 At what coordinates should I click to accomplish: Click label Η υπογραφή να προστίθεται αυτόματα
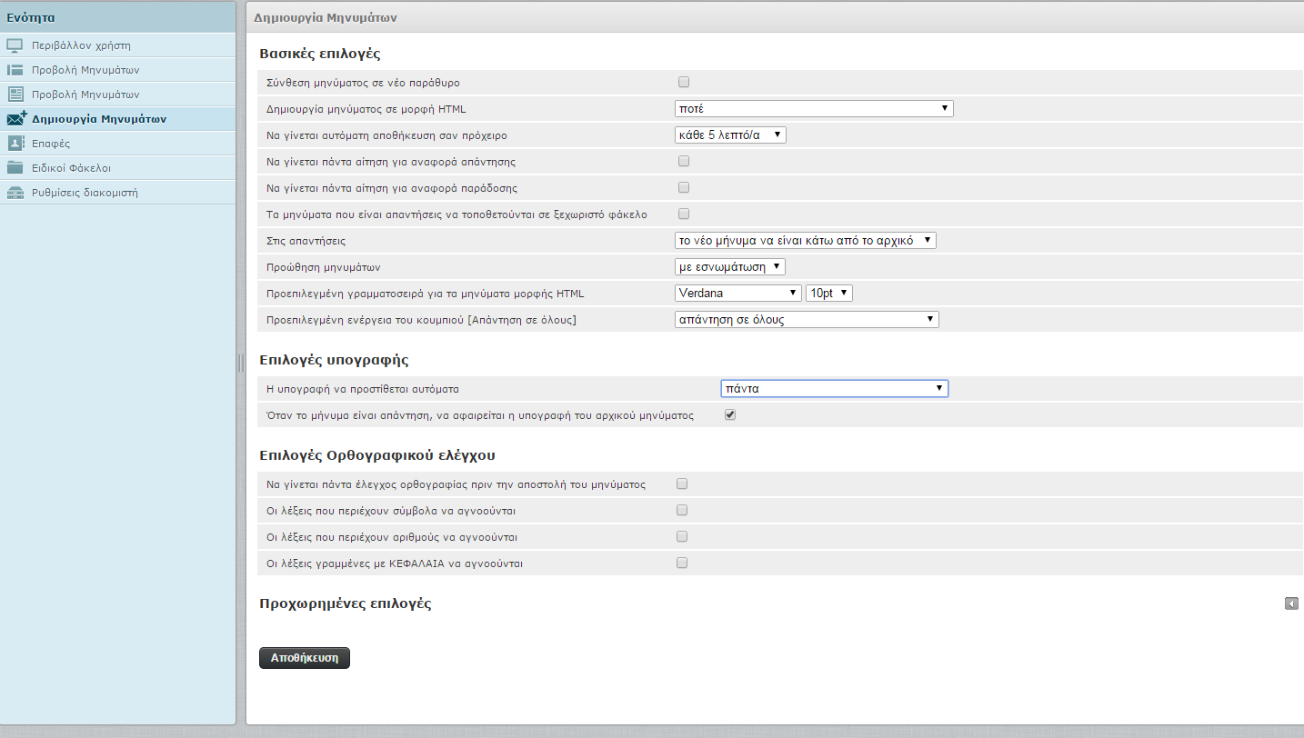point(363,389)
